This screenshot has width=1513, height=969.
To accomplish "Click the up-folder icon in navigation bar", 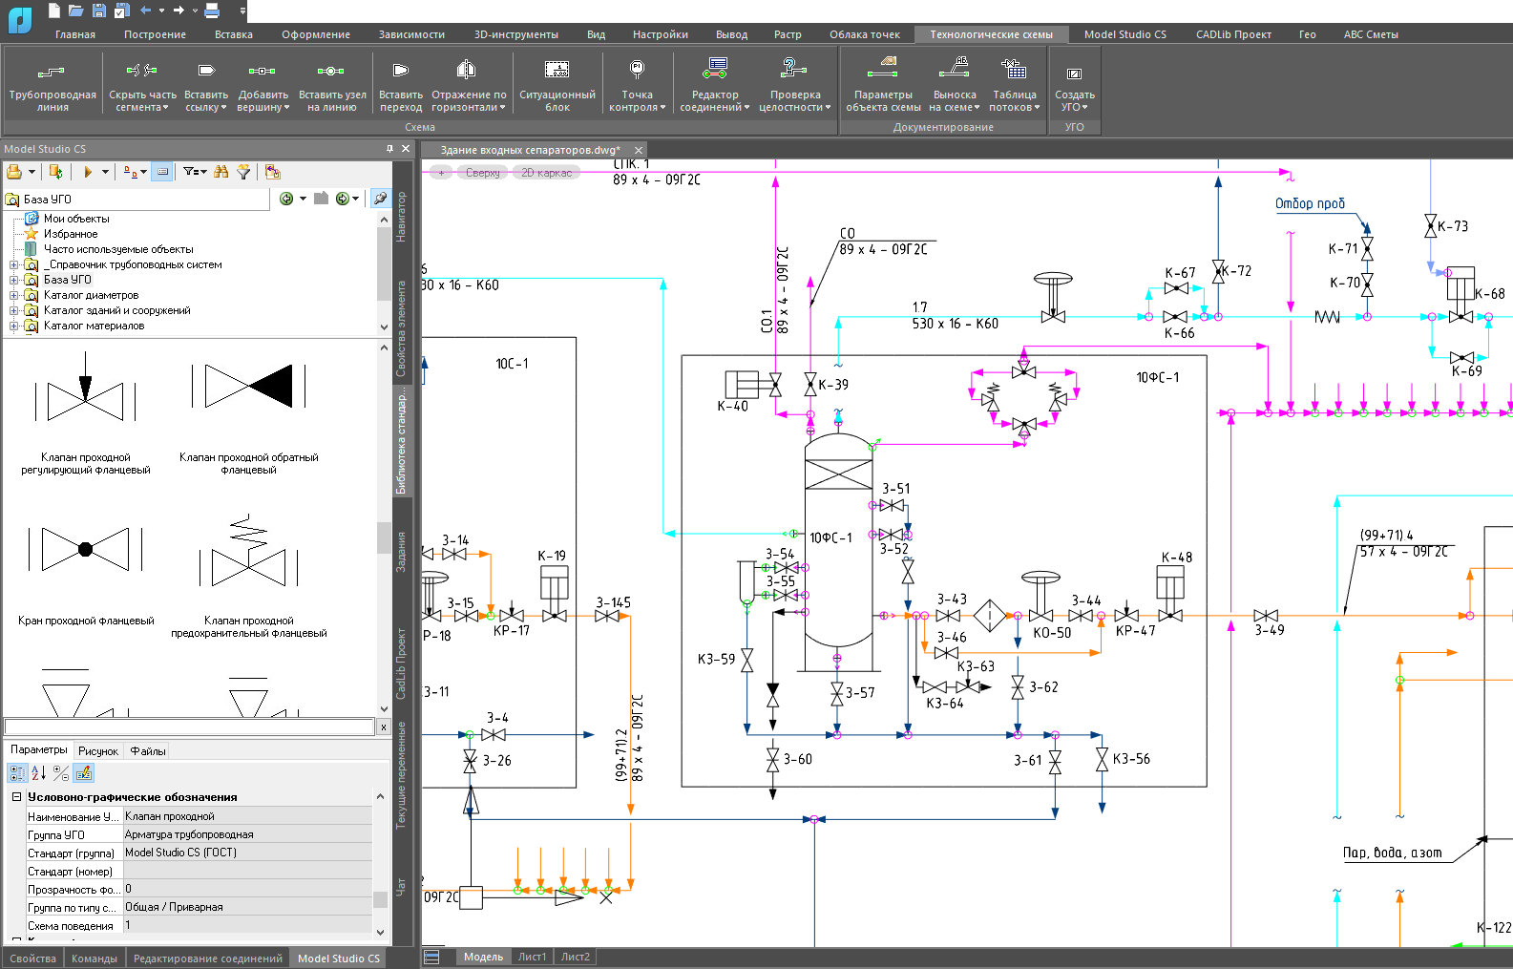I will 322,199.
